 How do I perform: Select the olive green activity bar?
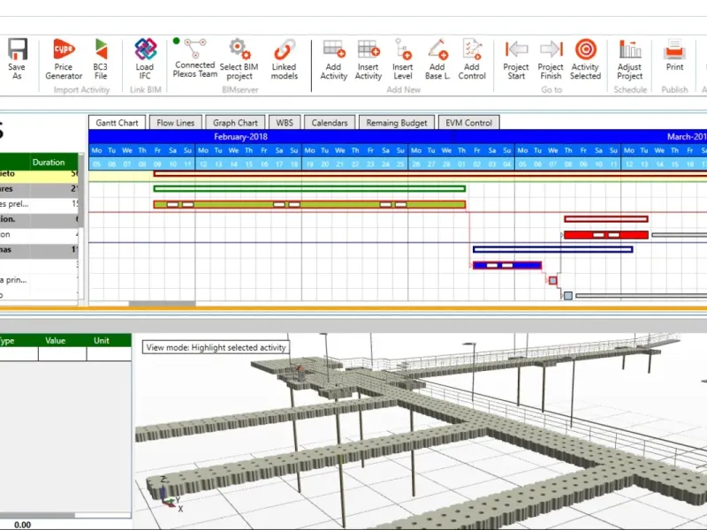[x=309, y=205]
